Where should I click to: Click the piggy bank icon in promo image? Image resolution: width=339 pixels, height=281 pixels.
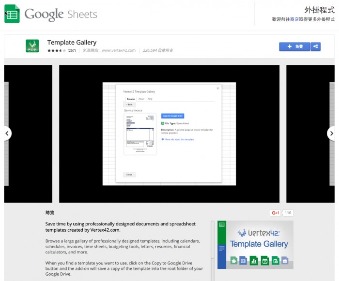click(x=234, y=261)
